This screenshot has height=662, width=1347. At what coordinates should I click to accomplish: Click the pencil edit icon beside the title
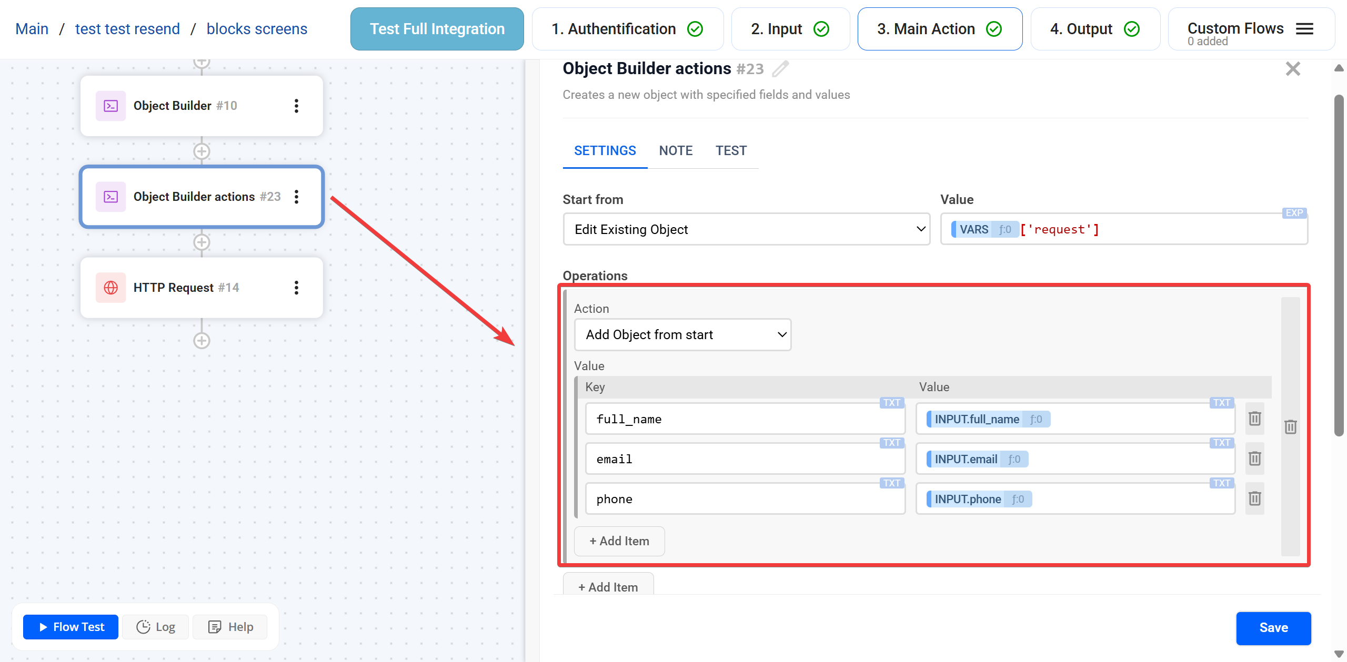(x=780, y=69)
